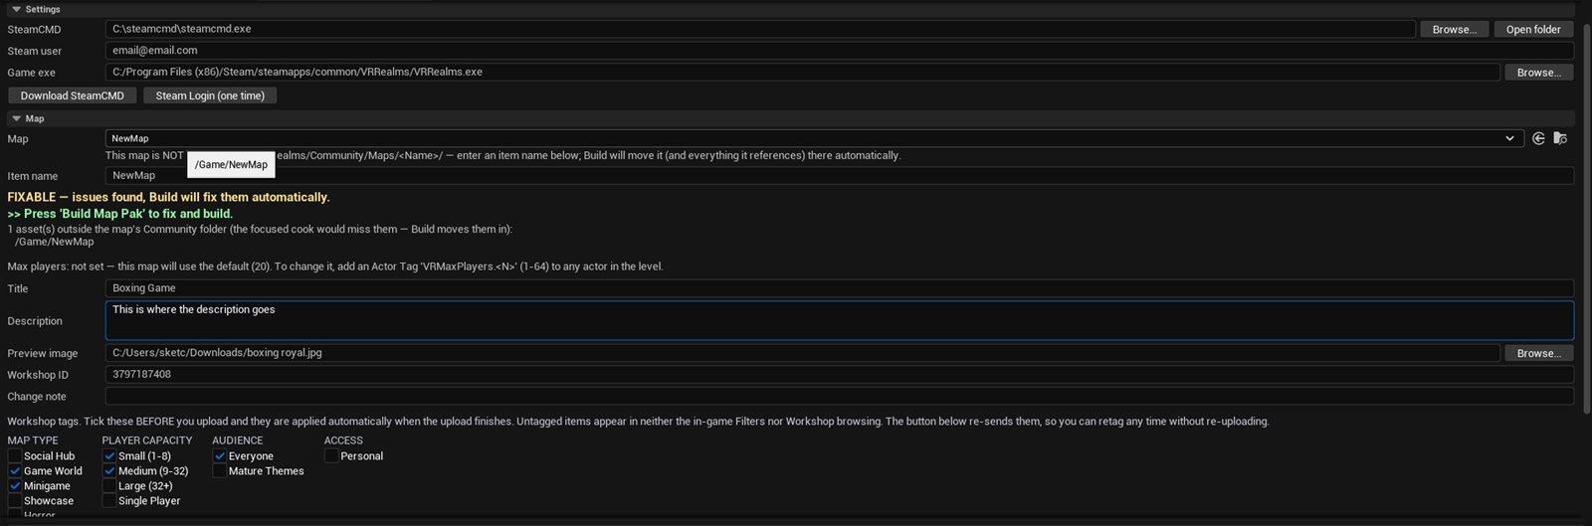Click the '/Game/NewMap' asset path line
This screenshot has height=526, width=1592.
pos(55,242)
